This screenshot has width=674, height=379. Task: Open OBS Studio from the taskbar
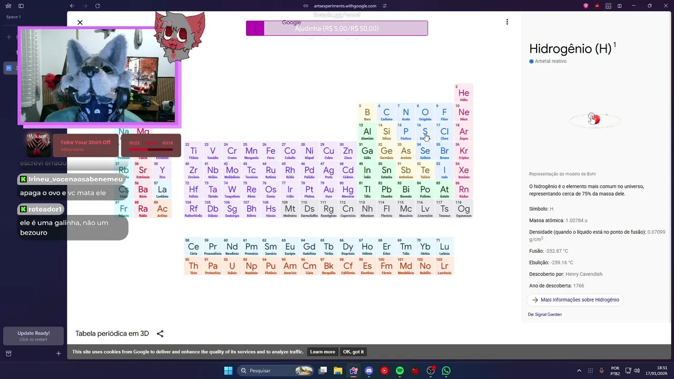coord(431,371)
